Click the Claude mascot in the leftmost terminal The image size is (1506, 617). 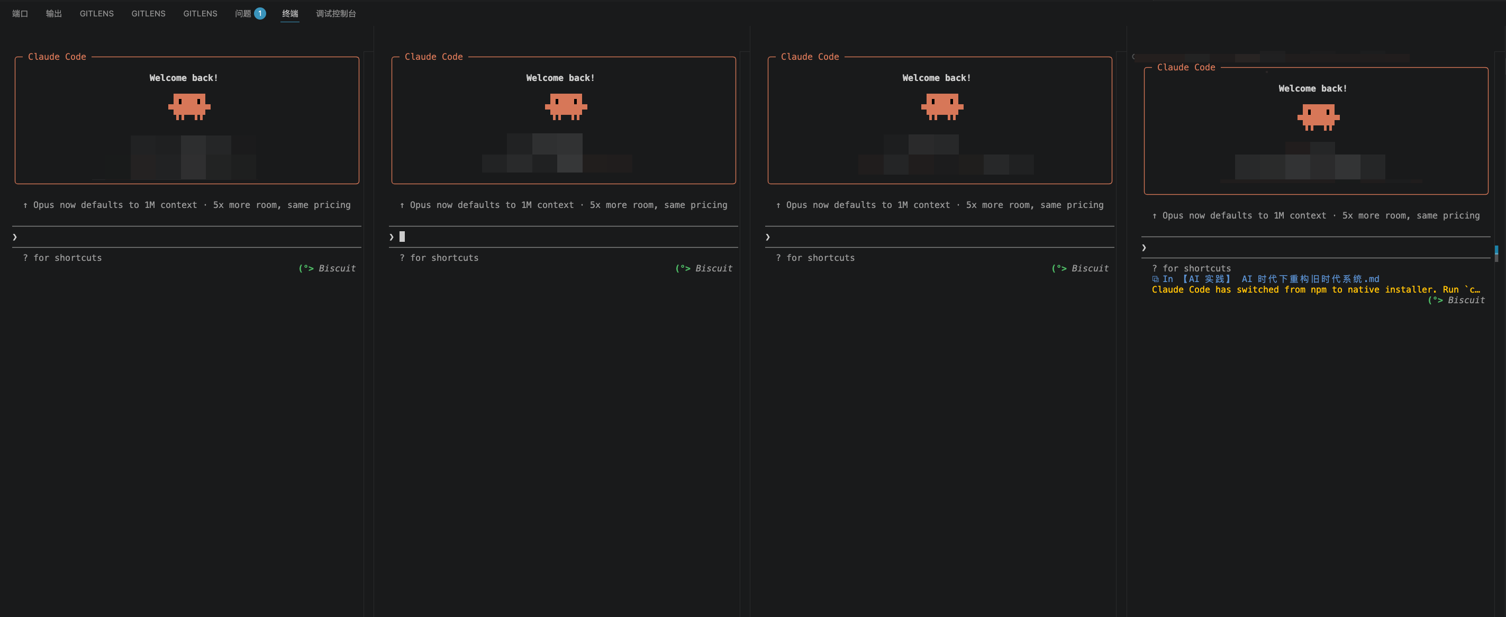pyautogui.click(x=189, y=107)
